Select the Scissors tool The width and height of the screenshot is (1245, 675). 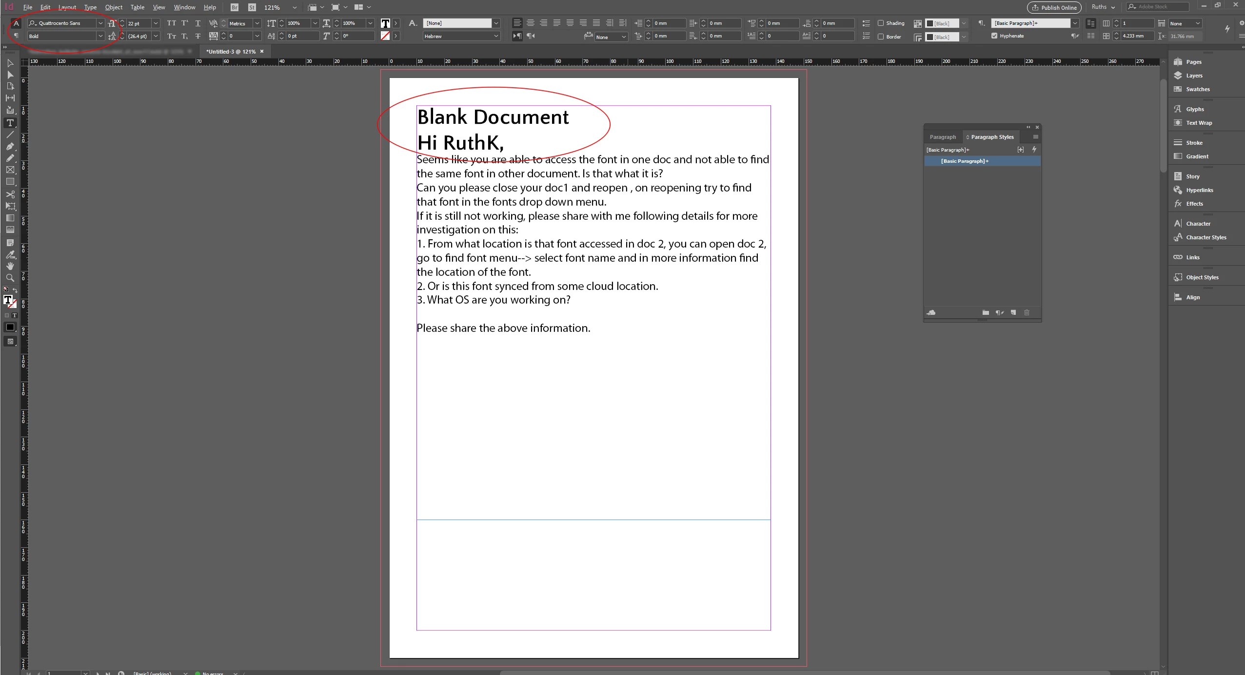10,194
